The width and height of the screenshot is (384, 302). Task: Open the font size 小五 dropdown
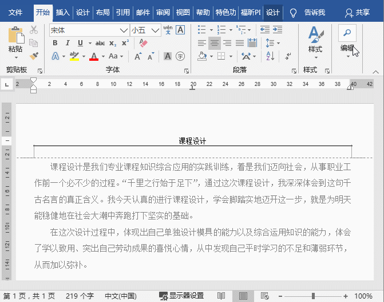coord(155,30)
